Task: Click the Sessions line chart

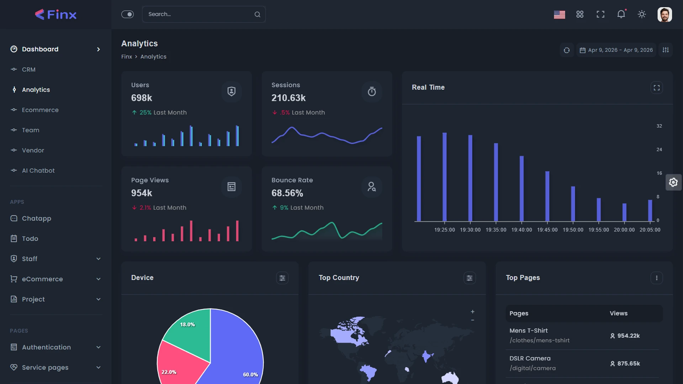Action: click(327, 135)
